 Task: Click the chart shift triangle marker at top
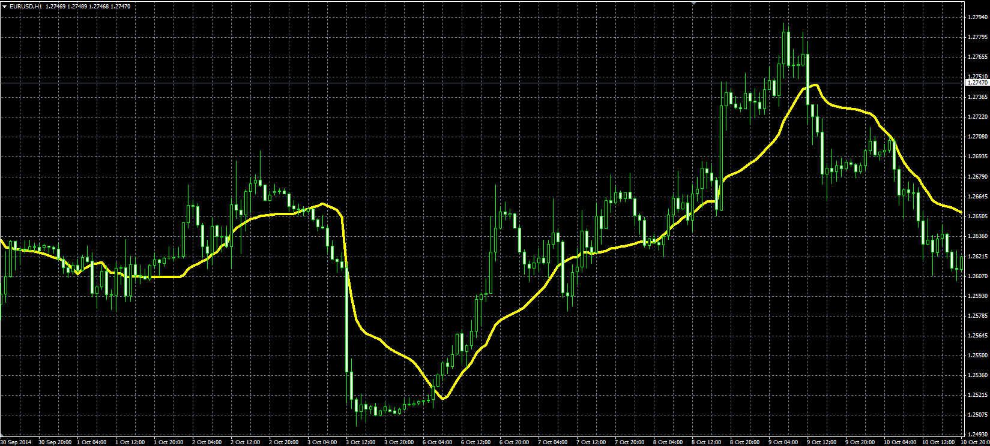click(x=694, y=3)
